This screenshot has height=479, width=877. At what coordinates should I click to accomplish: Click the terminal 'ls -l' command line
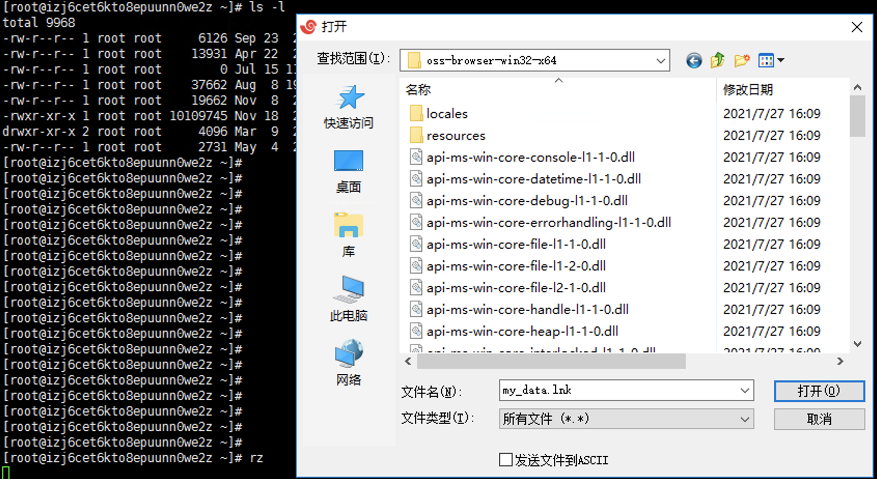pyautogui.click(x=144, y=7)
